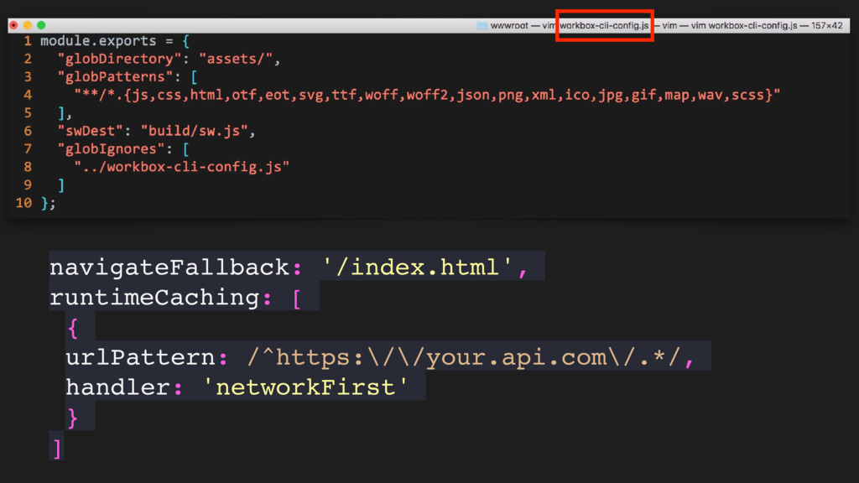
Task: Click the "swDest" key
Action: pos(91,131)
